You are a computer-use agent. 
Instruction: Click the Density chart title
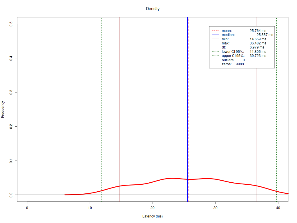click(x=153, y=9)
